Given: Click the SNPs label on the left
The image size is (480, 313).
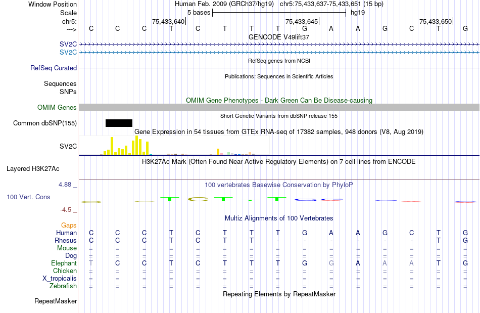Looking at the screenshot, I should [x=68, y=92].
